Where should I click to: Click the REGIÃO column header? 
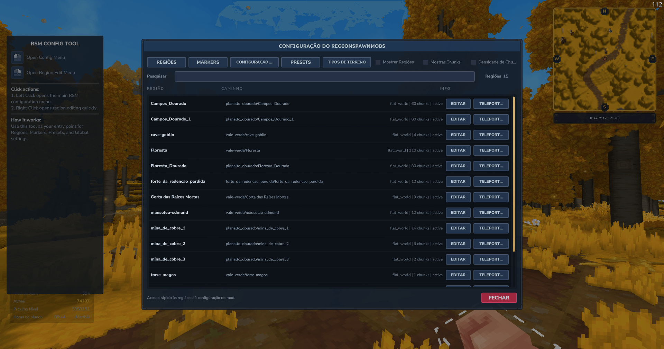click(155, 89)
